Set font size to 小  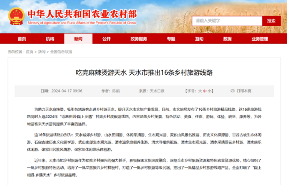click(209, 91)
